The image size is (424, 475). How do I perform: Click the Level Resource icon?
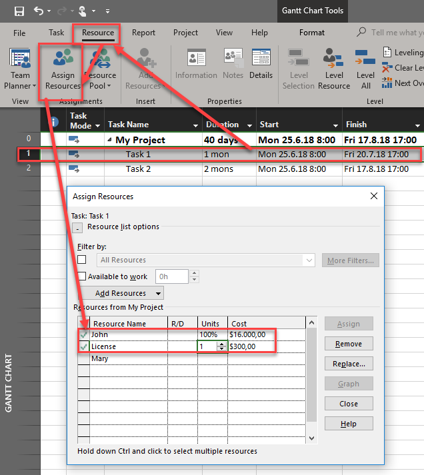[x=334, y=71]
